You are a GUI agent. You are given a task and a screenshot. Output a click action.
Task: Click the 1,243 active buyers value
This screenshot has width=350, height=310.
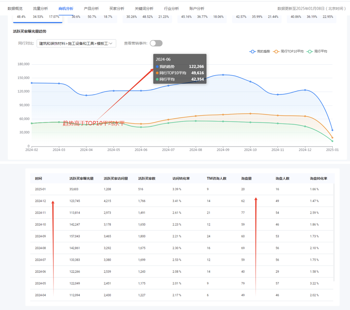[x=142, y=272]
